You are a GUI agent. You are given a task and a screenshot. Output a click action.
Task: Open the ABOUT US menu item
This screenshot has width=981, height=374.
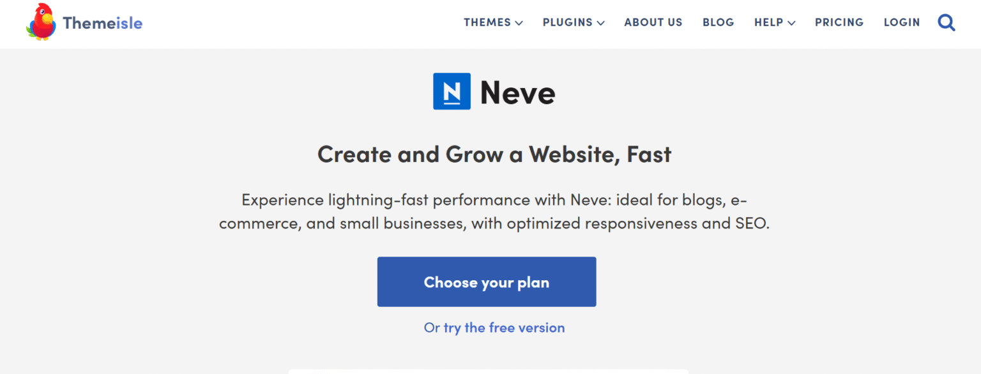[x=653, y=22]
